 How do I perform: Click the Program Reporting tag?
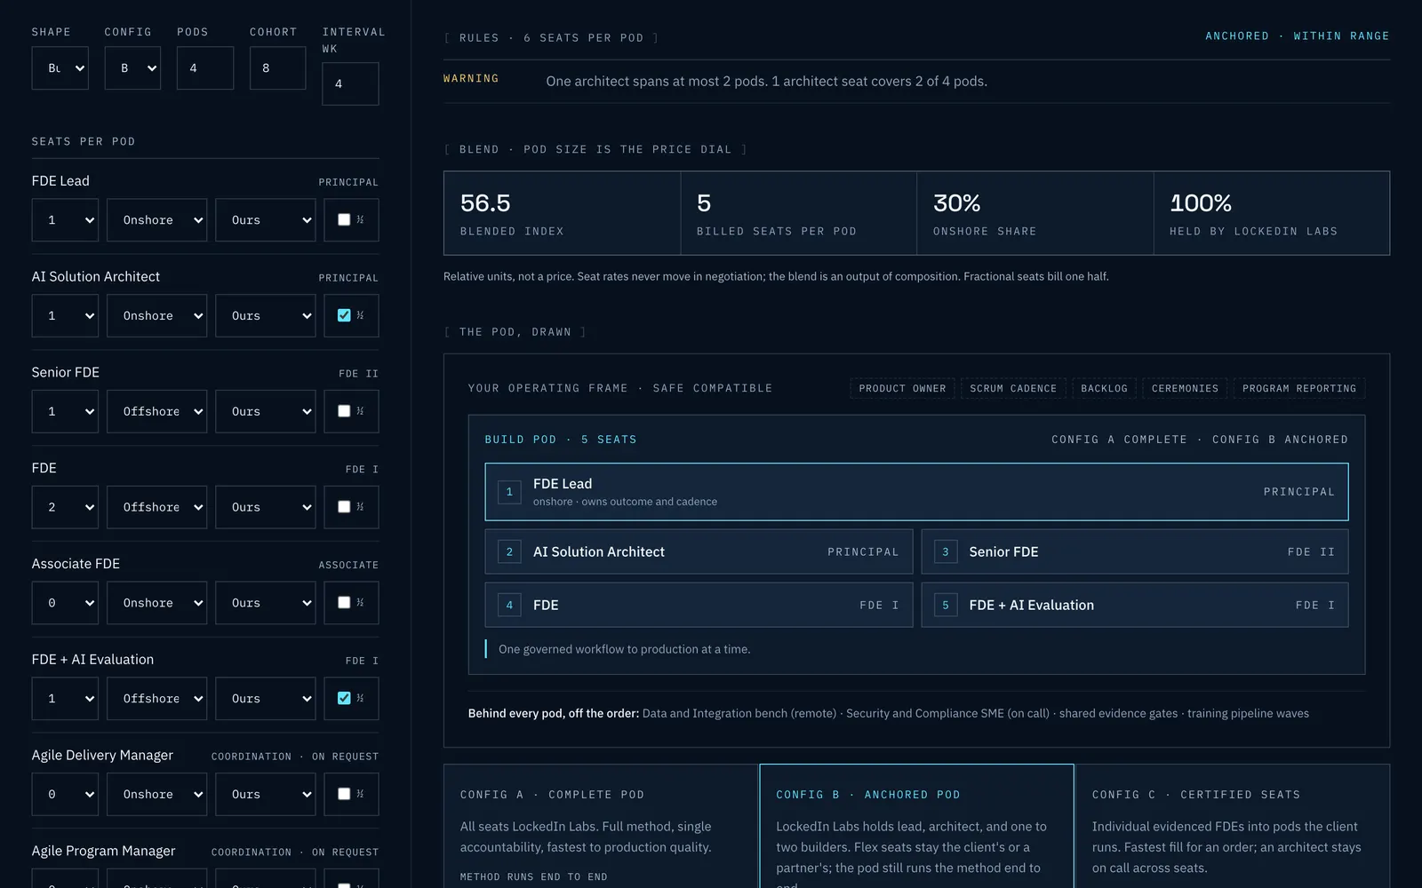point(1299,388)
